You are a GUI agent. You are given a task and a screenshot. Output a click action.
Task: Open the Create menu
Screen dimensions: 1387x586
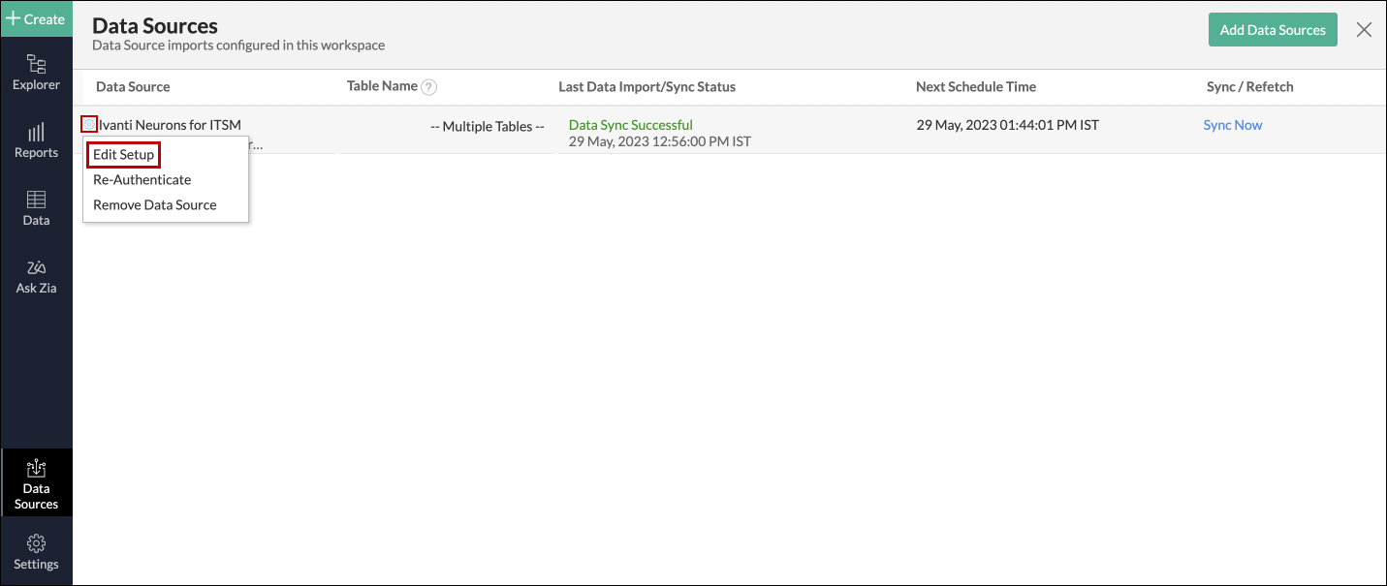click(36, 18)
